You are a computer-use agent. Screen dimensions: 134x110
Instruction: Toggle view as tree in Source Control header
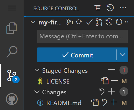coord(97,8)
